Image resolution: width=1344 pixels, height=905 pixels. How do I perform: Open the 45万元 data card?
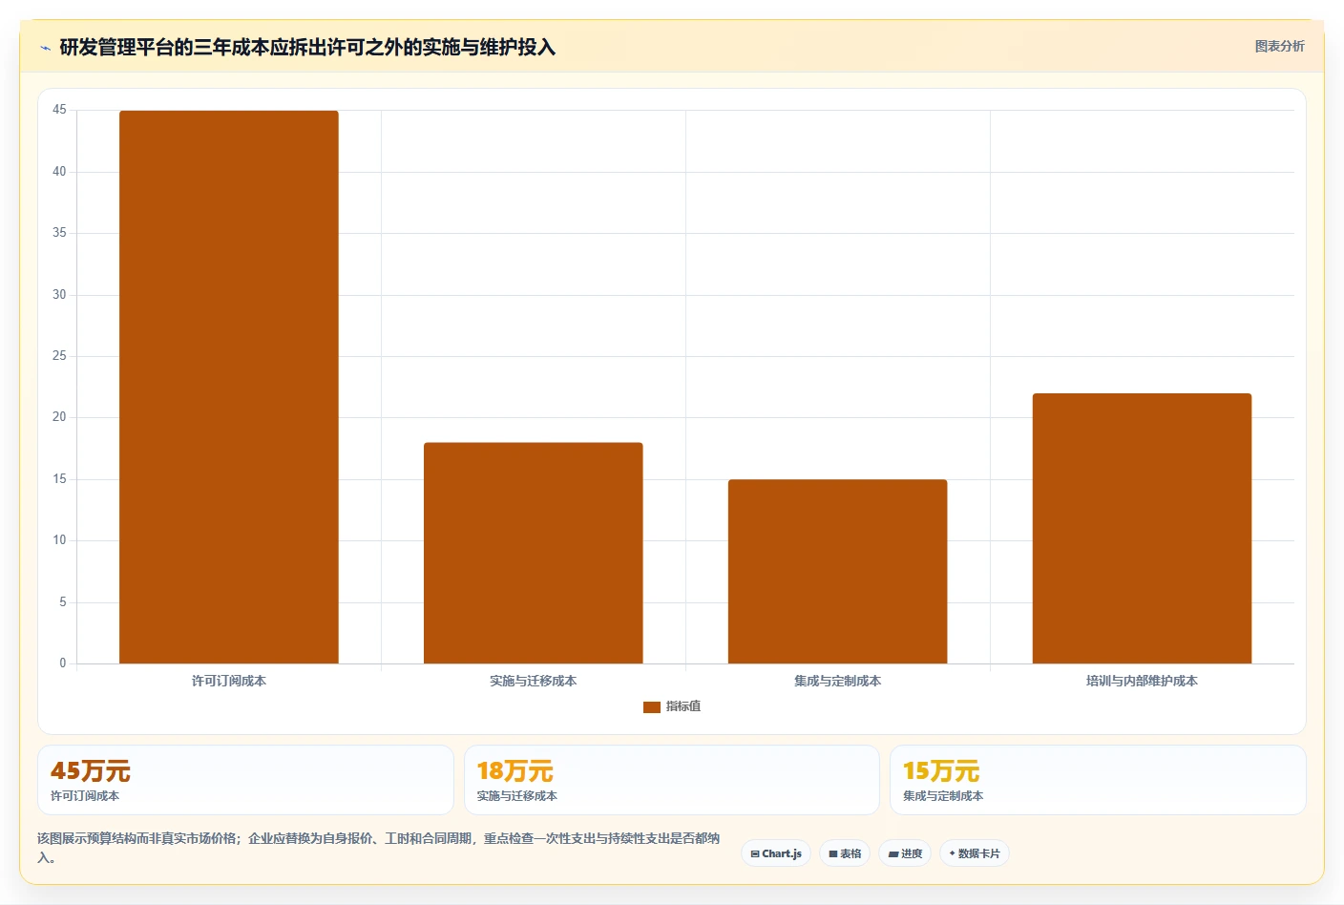[x=245, y=780]
